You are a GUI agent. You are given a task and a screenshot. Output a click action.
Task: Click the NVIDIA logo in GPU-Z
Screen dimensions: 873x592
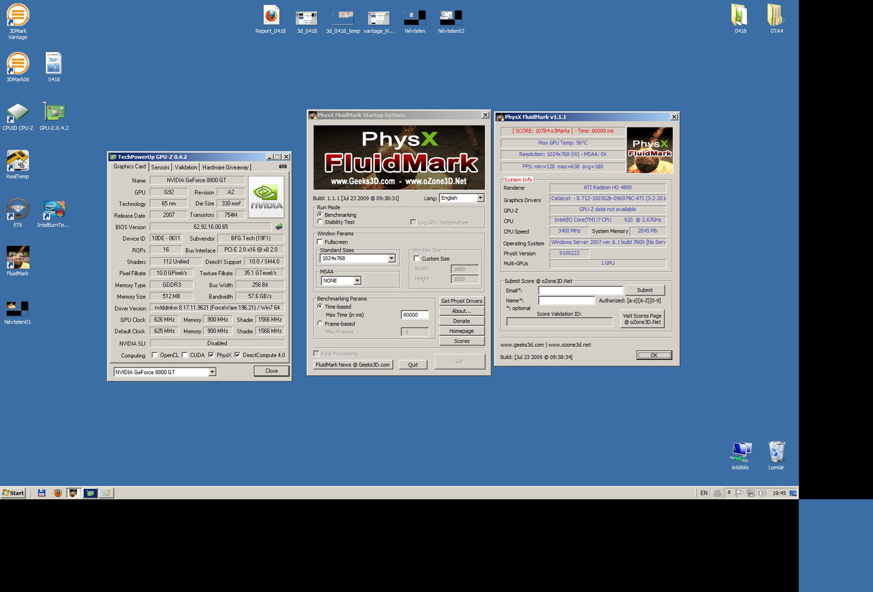266,197
